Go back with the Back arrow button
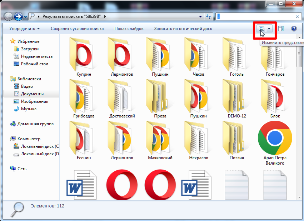 (x=8, y=17)
